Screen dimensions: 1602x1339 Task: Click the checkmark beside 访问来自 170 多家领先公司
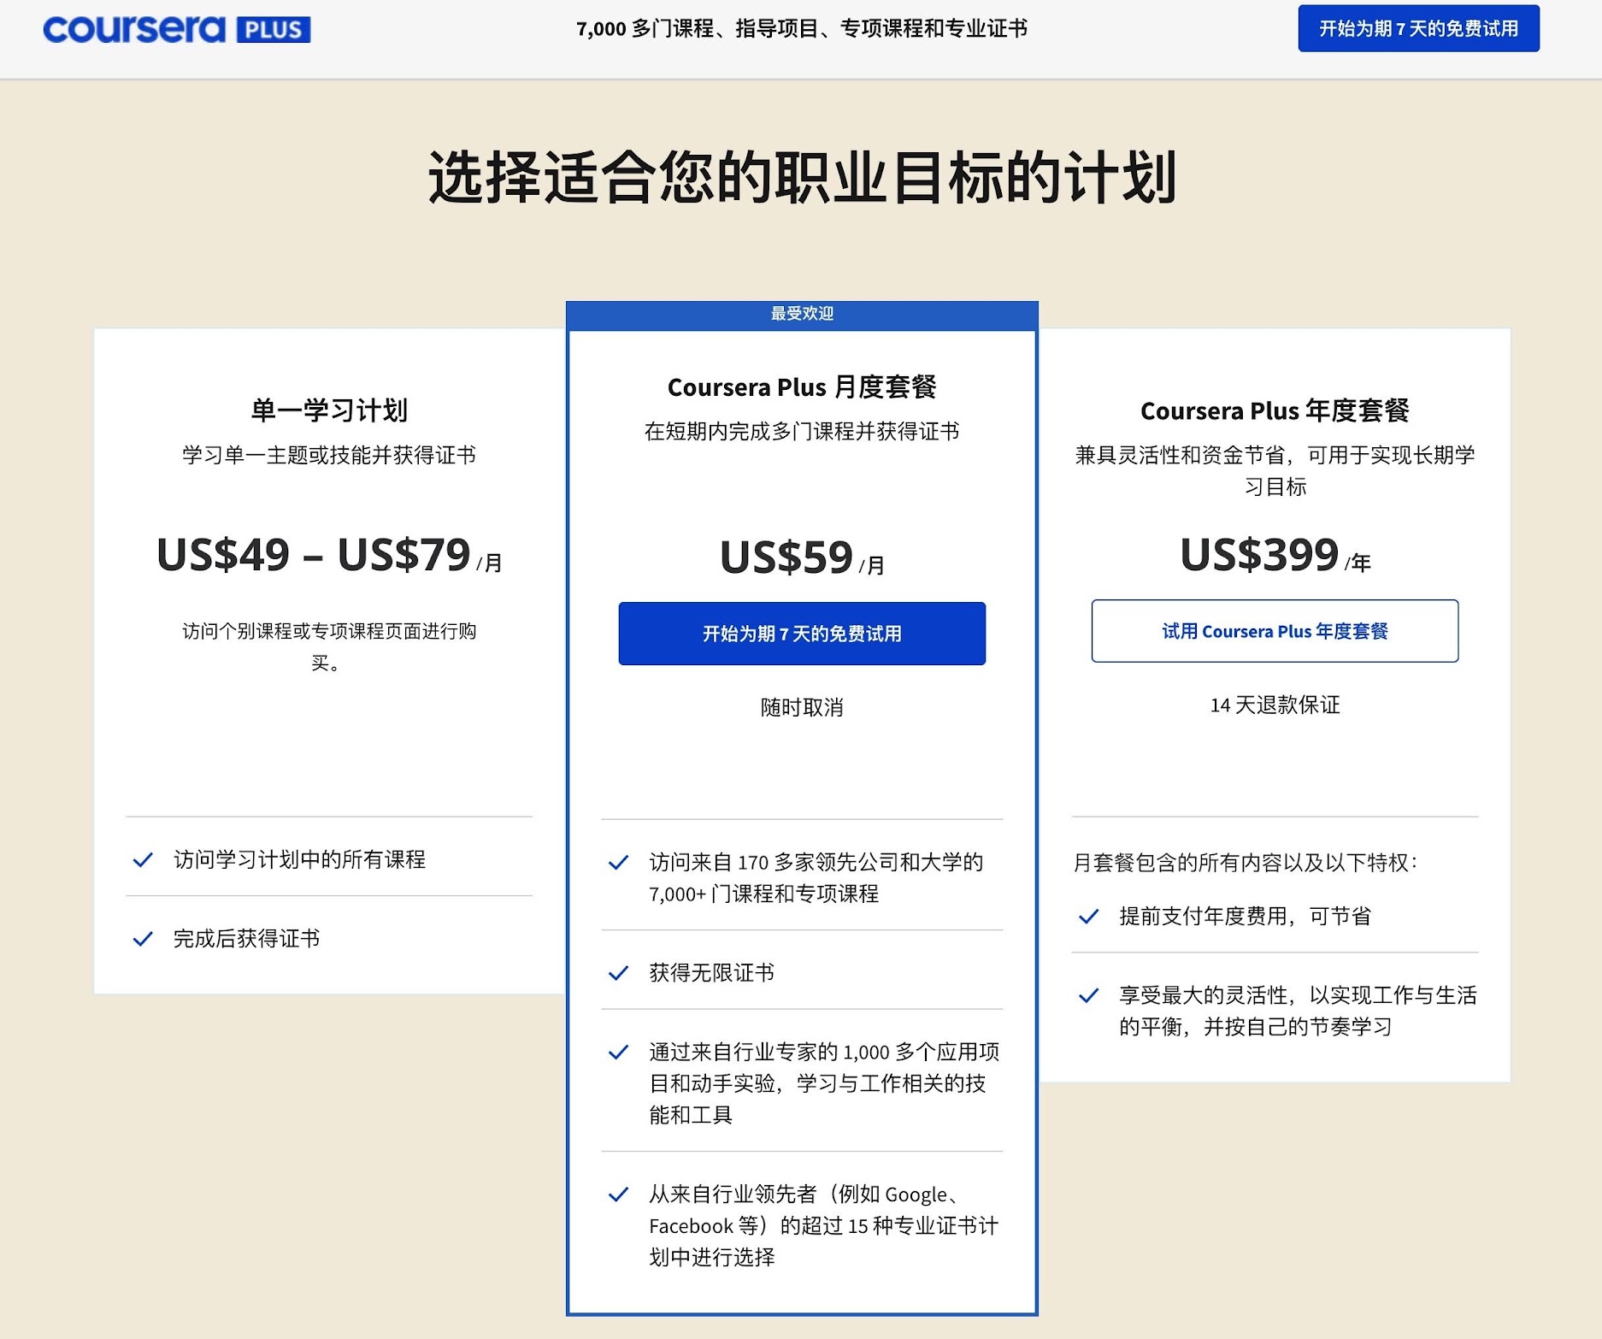[x=618, y=863]
